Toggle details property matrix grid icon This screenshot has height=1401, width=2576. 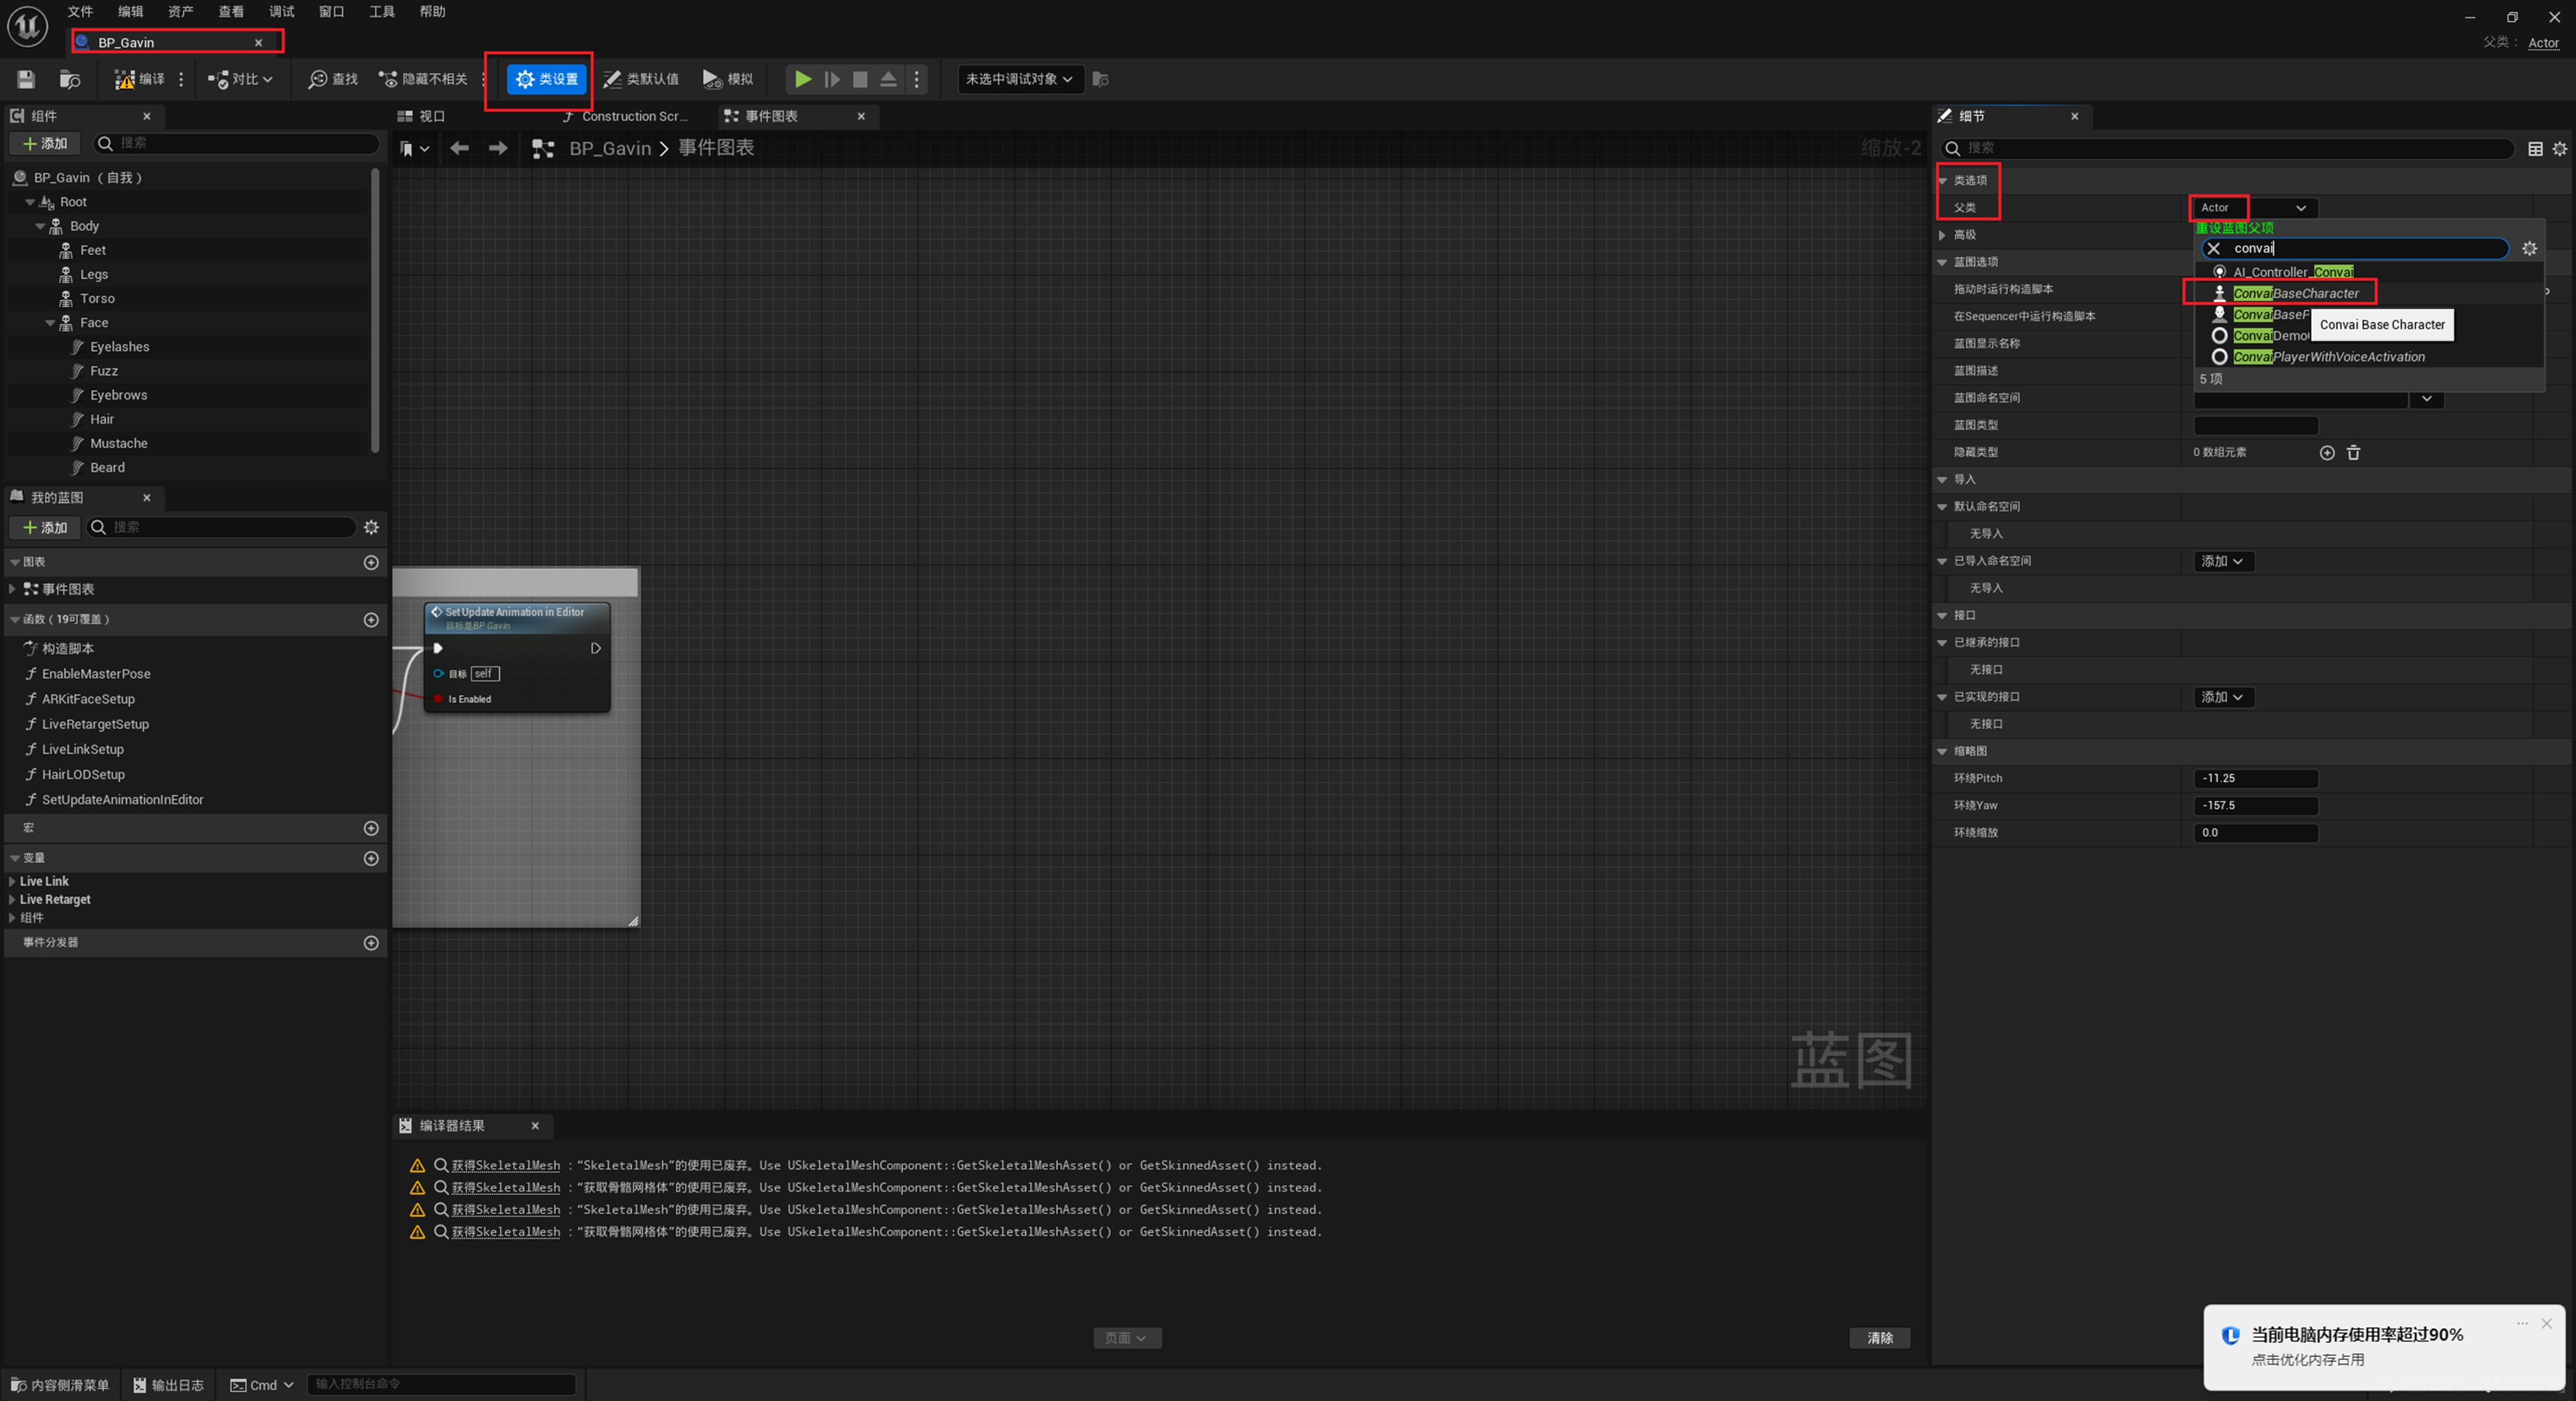pyautogui.click(x=2535, y=148)
